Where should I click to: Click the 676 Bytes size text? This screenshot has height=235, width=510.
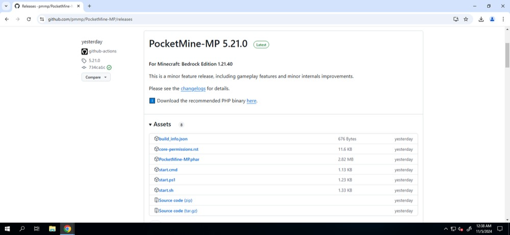pos(347,139)
